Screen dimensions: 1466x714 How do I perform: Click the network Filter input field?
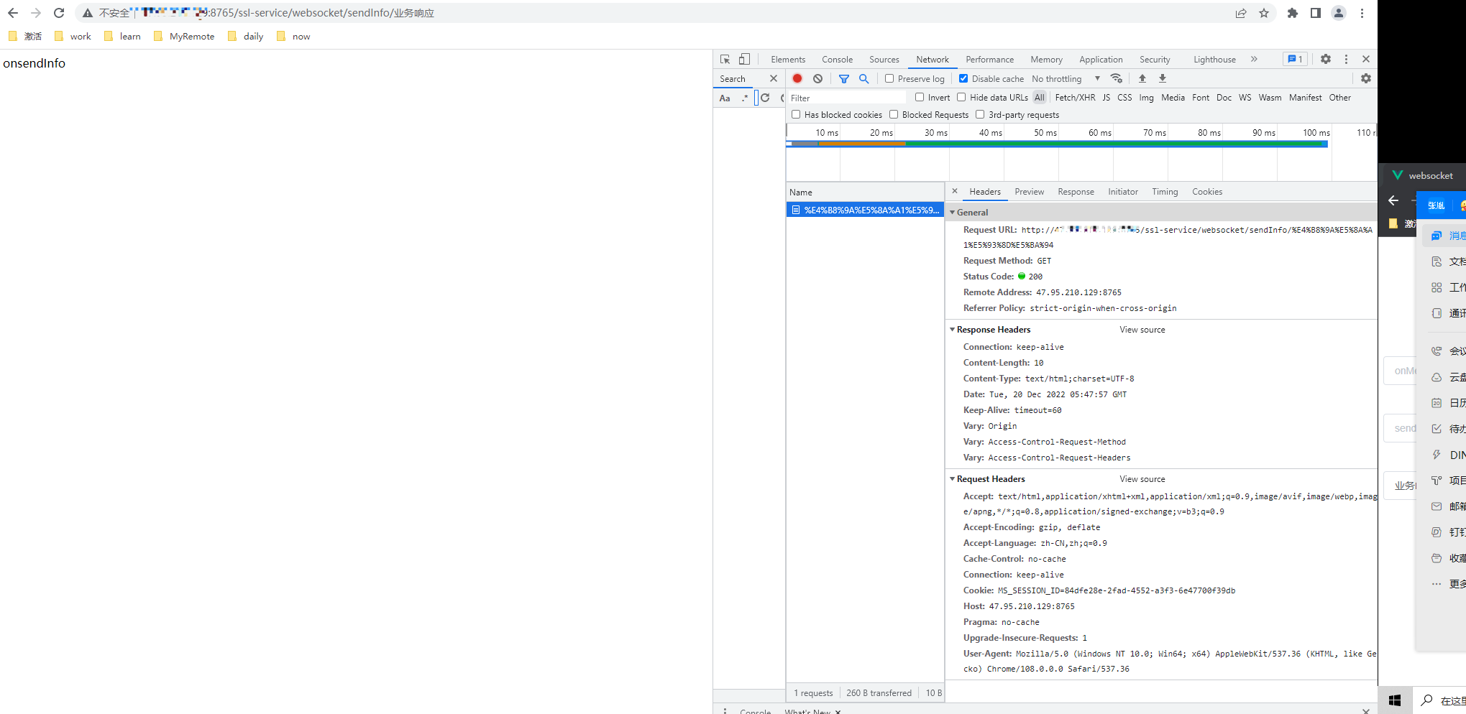coord(847,98)
